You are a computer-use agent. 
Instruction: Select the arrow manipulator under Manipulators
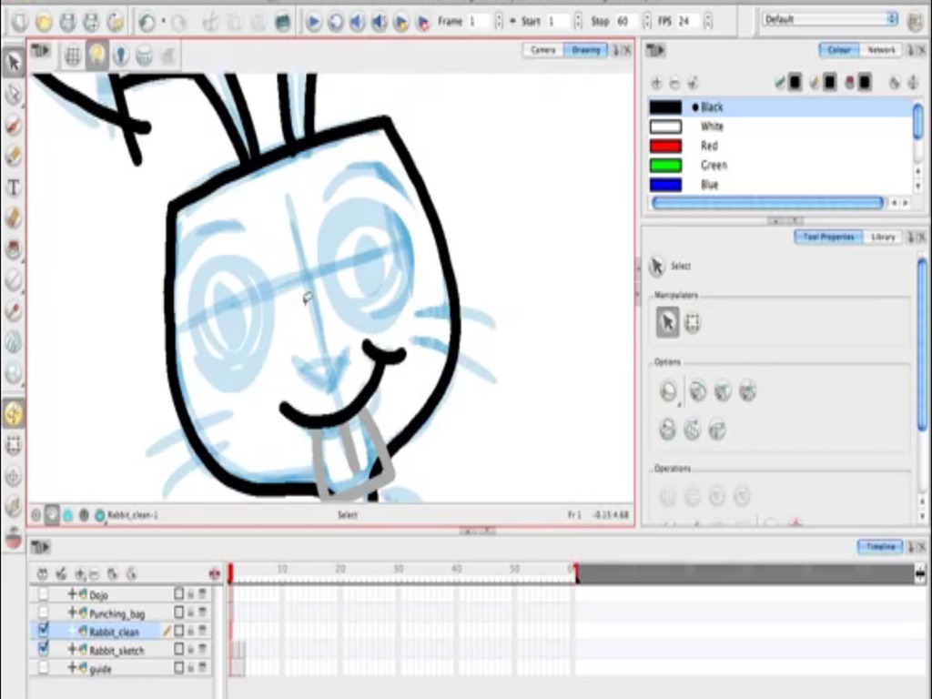point(667,322)
